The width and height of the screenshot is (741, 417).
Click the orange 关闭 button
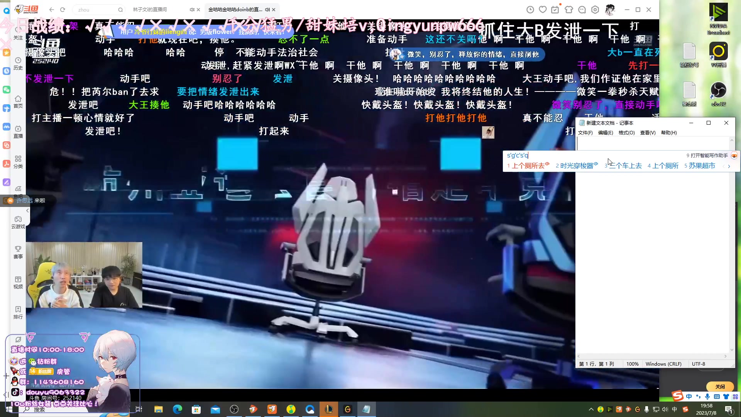click(720, 386)
